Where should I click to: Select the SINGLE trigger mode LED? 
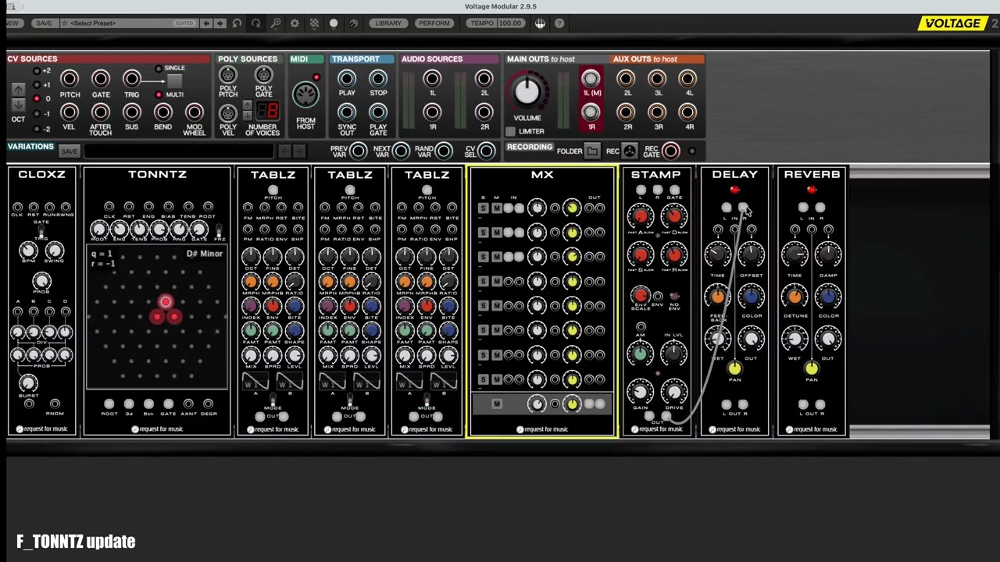pos(159,69)
